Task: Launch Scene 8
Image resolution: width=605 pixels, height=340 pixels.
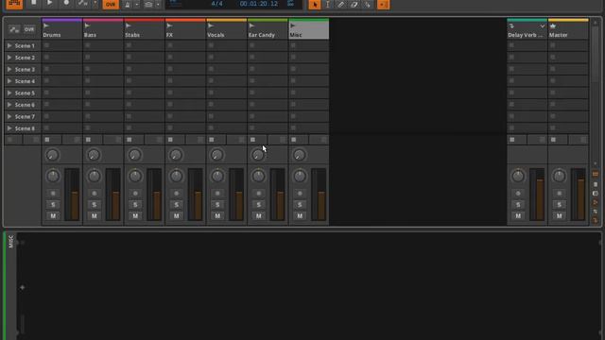Action: (9, 128)
